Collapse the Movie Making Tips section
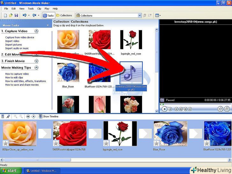232x174 pixels. (x=36, y=68)
